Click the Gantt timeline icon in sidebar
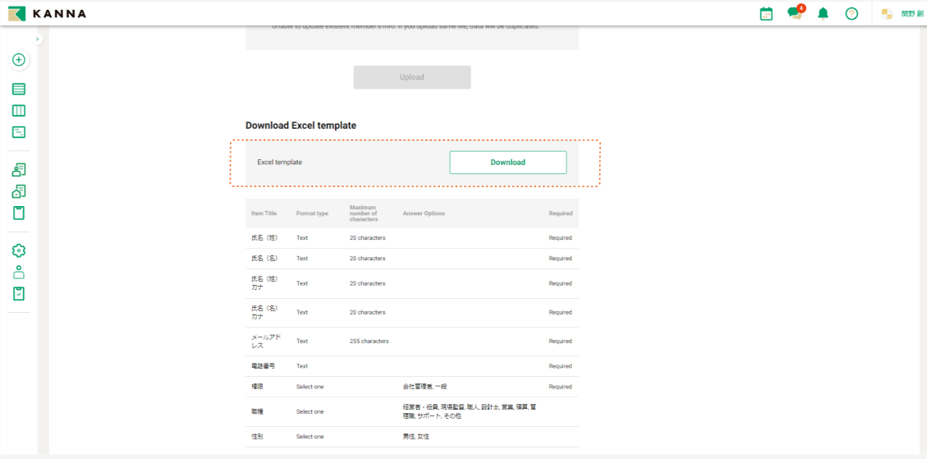The image size is (927, 459). point(19,132)
